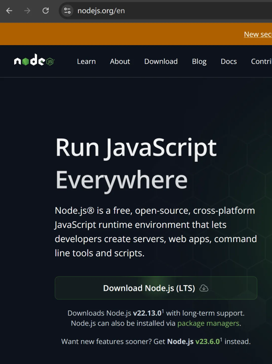Click the browser forward arrow
272x364 pixels.
[27, 11]
